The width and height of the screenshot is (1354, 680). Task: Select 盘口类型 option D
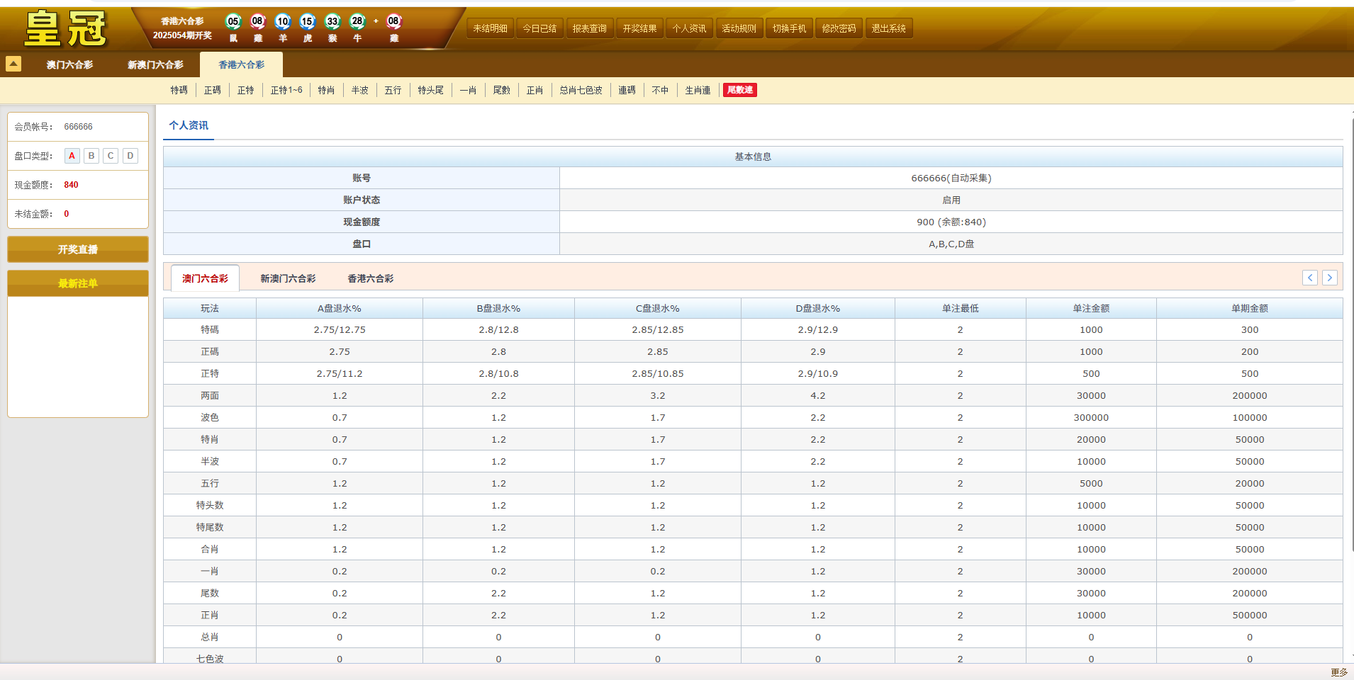click(130, 155)
